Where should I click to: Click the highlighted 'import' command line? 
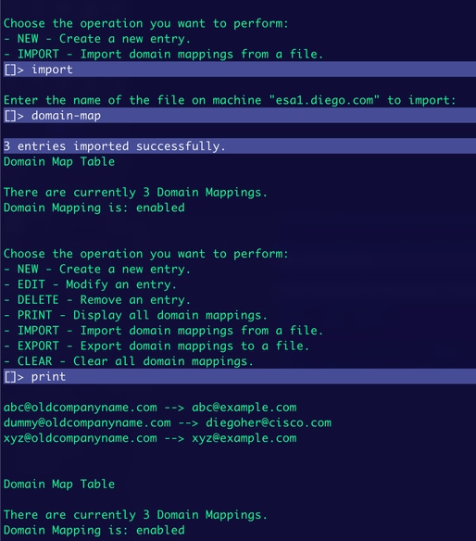240,69
